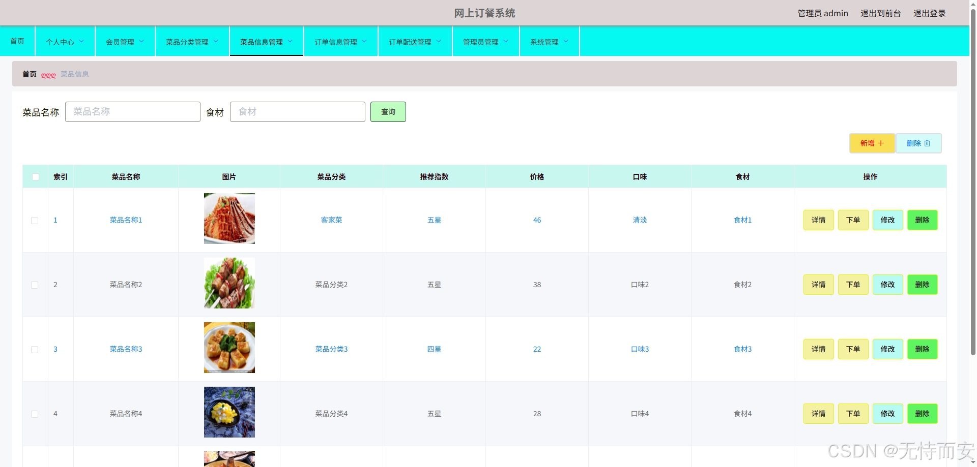Open the 订单信息管理 menu label

pos(336,42)
